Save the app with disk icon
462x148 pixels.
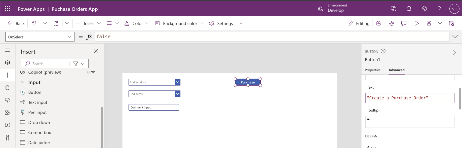429,23
